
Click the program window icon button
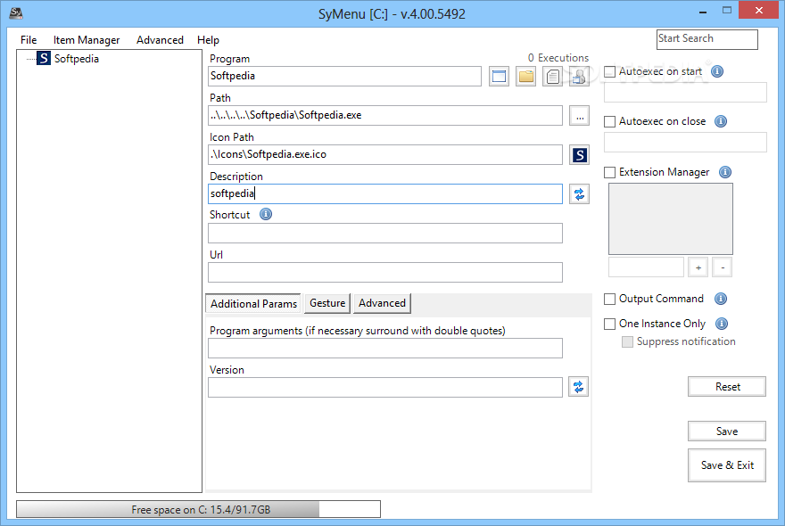[500, 77]
